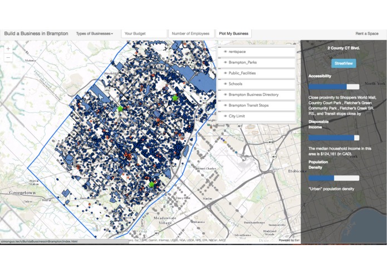Image resolution: width=387 pixels, height=275 pixels.
Task: Click the 2 County CT Blvd. address heading
Action: pos(344,48)
